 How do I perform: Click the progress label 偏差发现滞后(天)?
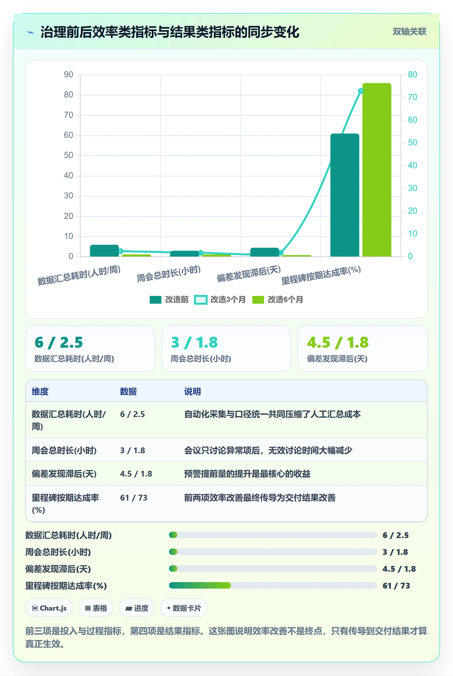point(58,569)
